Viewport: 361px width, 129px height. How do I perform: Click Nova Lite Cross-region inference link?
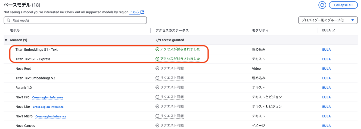48,107
